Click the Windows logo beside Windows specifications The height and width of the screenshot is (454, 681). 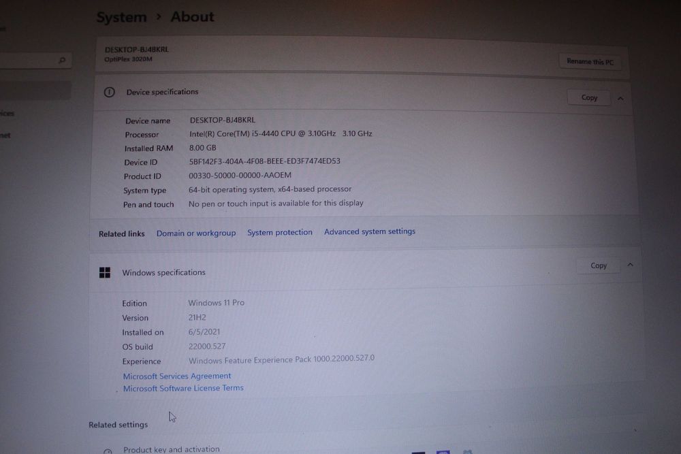coord(105,272)
